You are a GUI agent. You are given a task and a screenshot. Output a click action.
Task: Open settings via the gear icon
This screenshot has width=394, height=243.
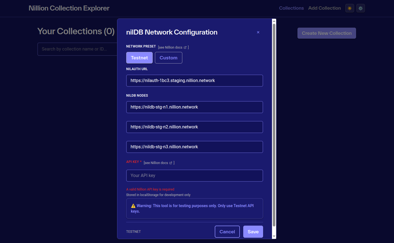361,8
